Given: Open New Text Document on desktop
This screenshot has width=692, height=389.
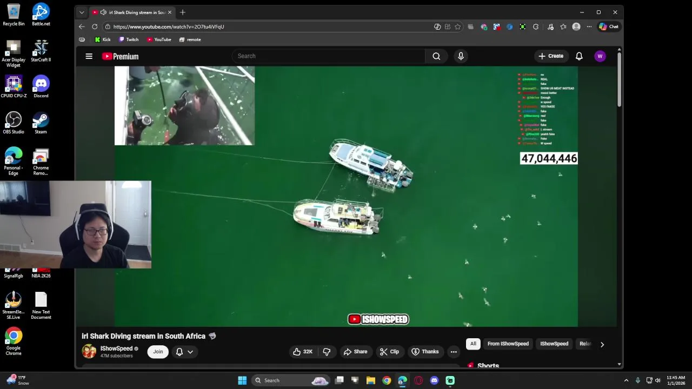Looking at the screenshot, I should coord(41,306).
